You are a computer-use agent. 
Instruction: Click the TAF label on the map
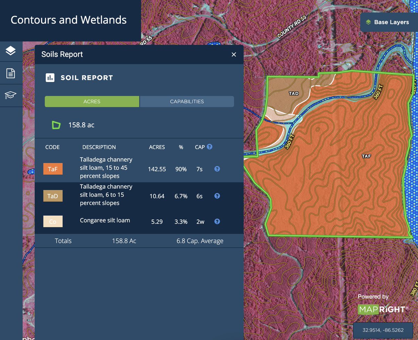point(366,156)
